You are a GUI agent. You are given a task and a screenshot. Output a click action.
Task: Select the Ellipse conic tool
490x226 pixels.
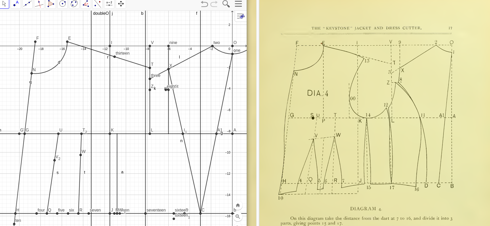click(x=74, y=4)
